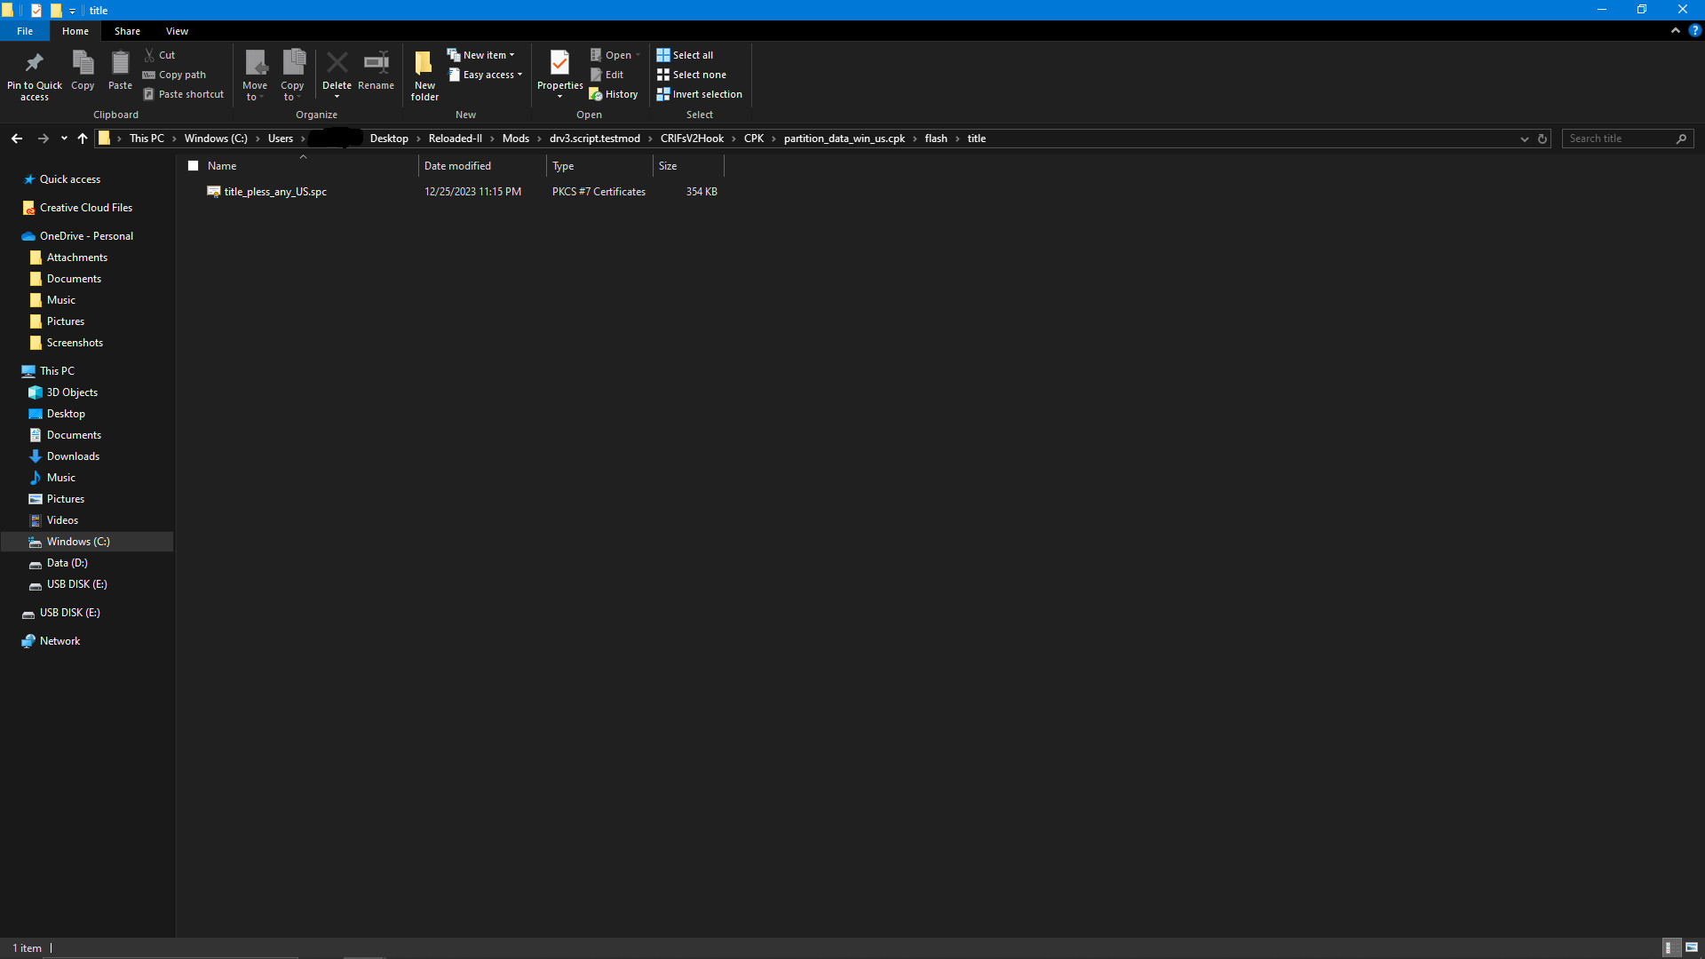This screenshot has width=1705, height=959.
Task: Click the Select all button
Action: [685, 55]
